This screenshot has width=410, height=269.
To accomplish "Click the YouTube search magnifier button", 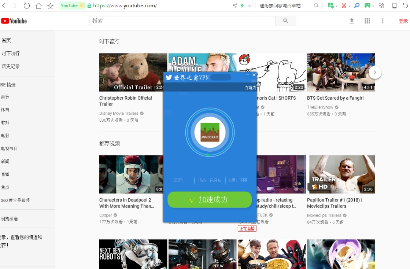I will pos(285,21).
